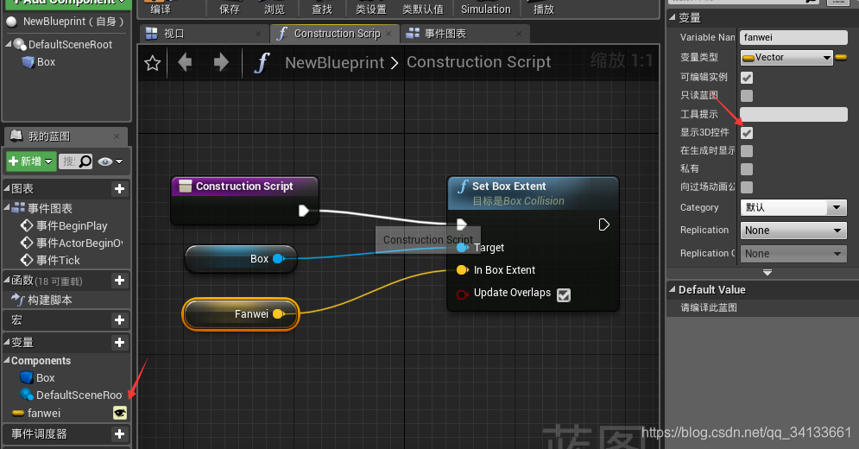Toggle fanwei variable eye visibility icon
859x449 pixels.
(x=120, y=413)
